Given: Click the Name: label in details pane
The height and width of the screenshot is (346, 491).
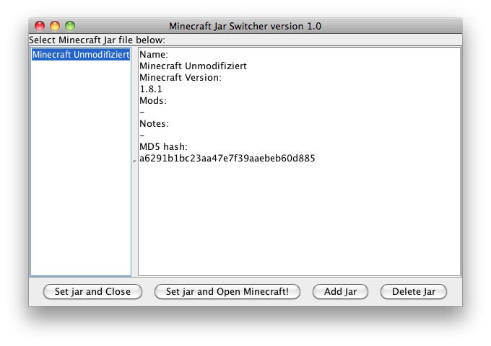Looking at the screenshot, I should (153, 55).
